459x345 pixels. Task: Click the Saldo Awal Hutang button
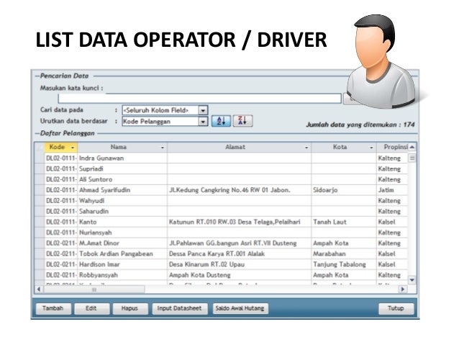pyautogui.click(x=240, y=308)
